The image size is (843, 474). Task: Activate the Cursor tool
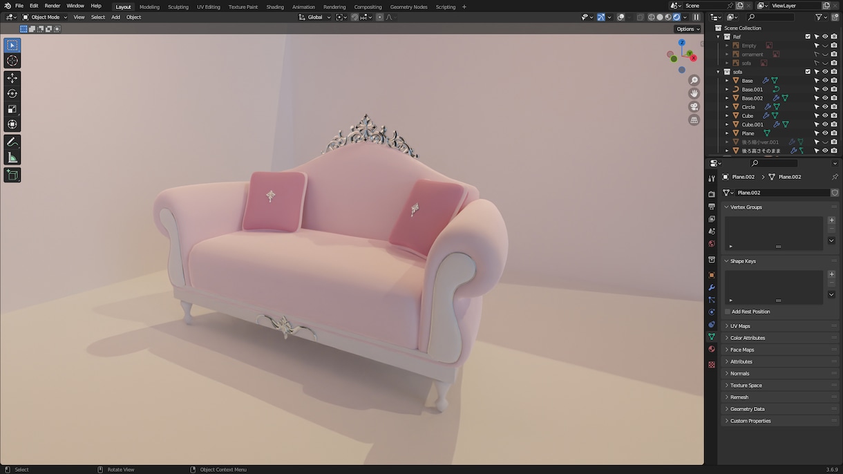coord(12,61)
